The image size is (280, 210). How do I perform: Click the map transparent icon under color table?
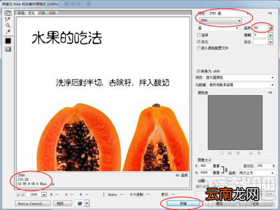coord(222,153)
